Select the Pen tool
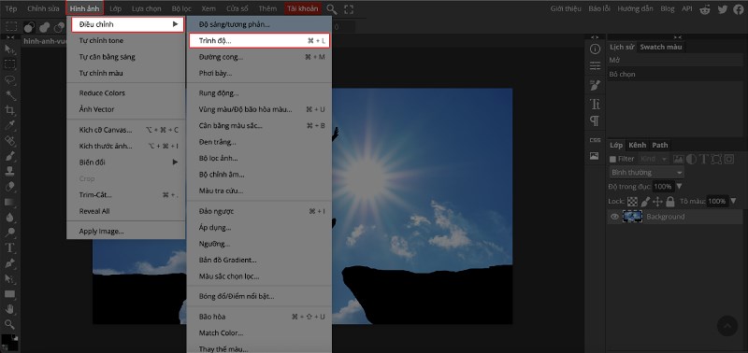The height and width of the screenshot is (353, 748). [10, 263]
